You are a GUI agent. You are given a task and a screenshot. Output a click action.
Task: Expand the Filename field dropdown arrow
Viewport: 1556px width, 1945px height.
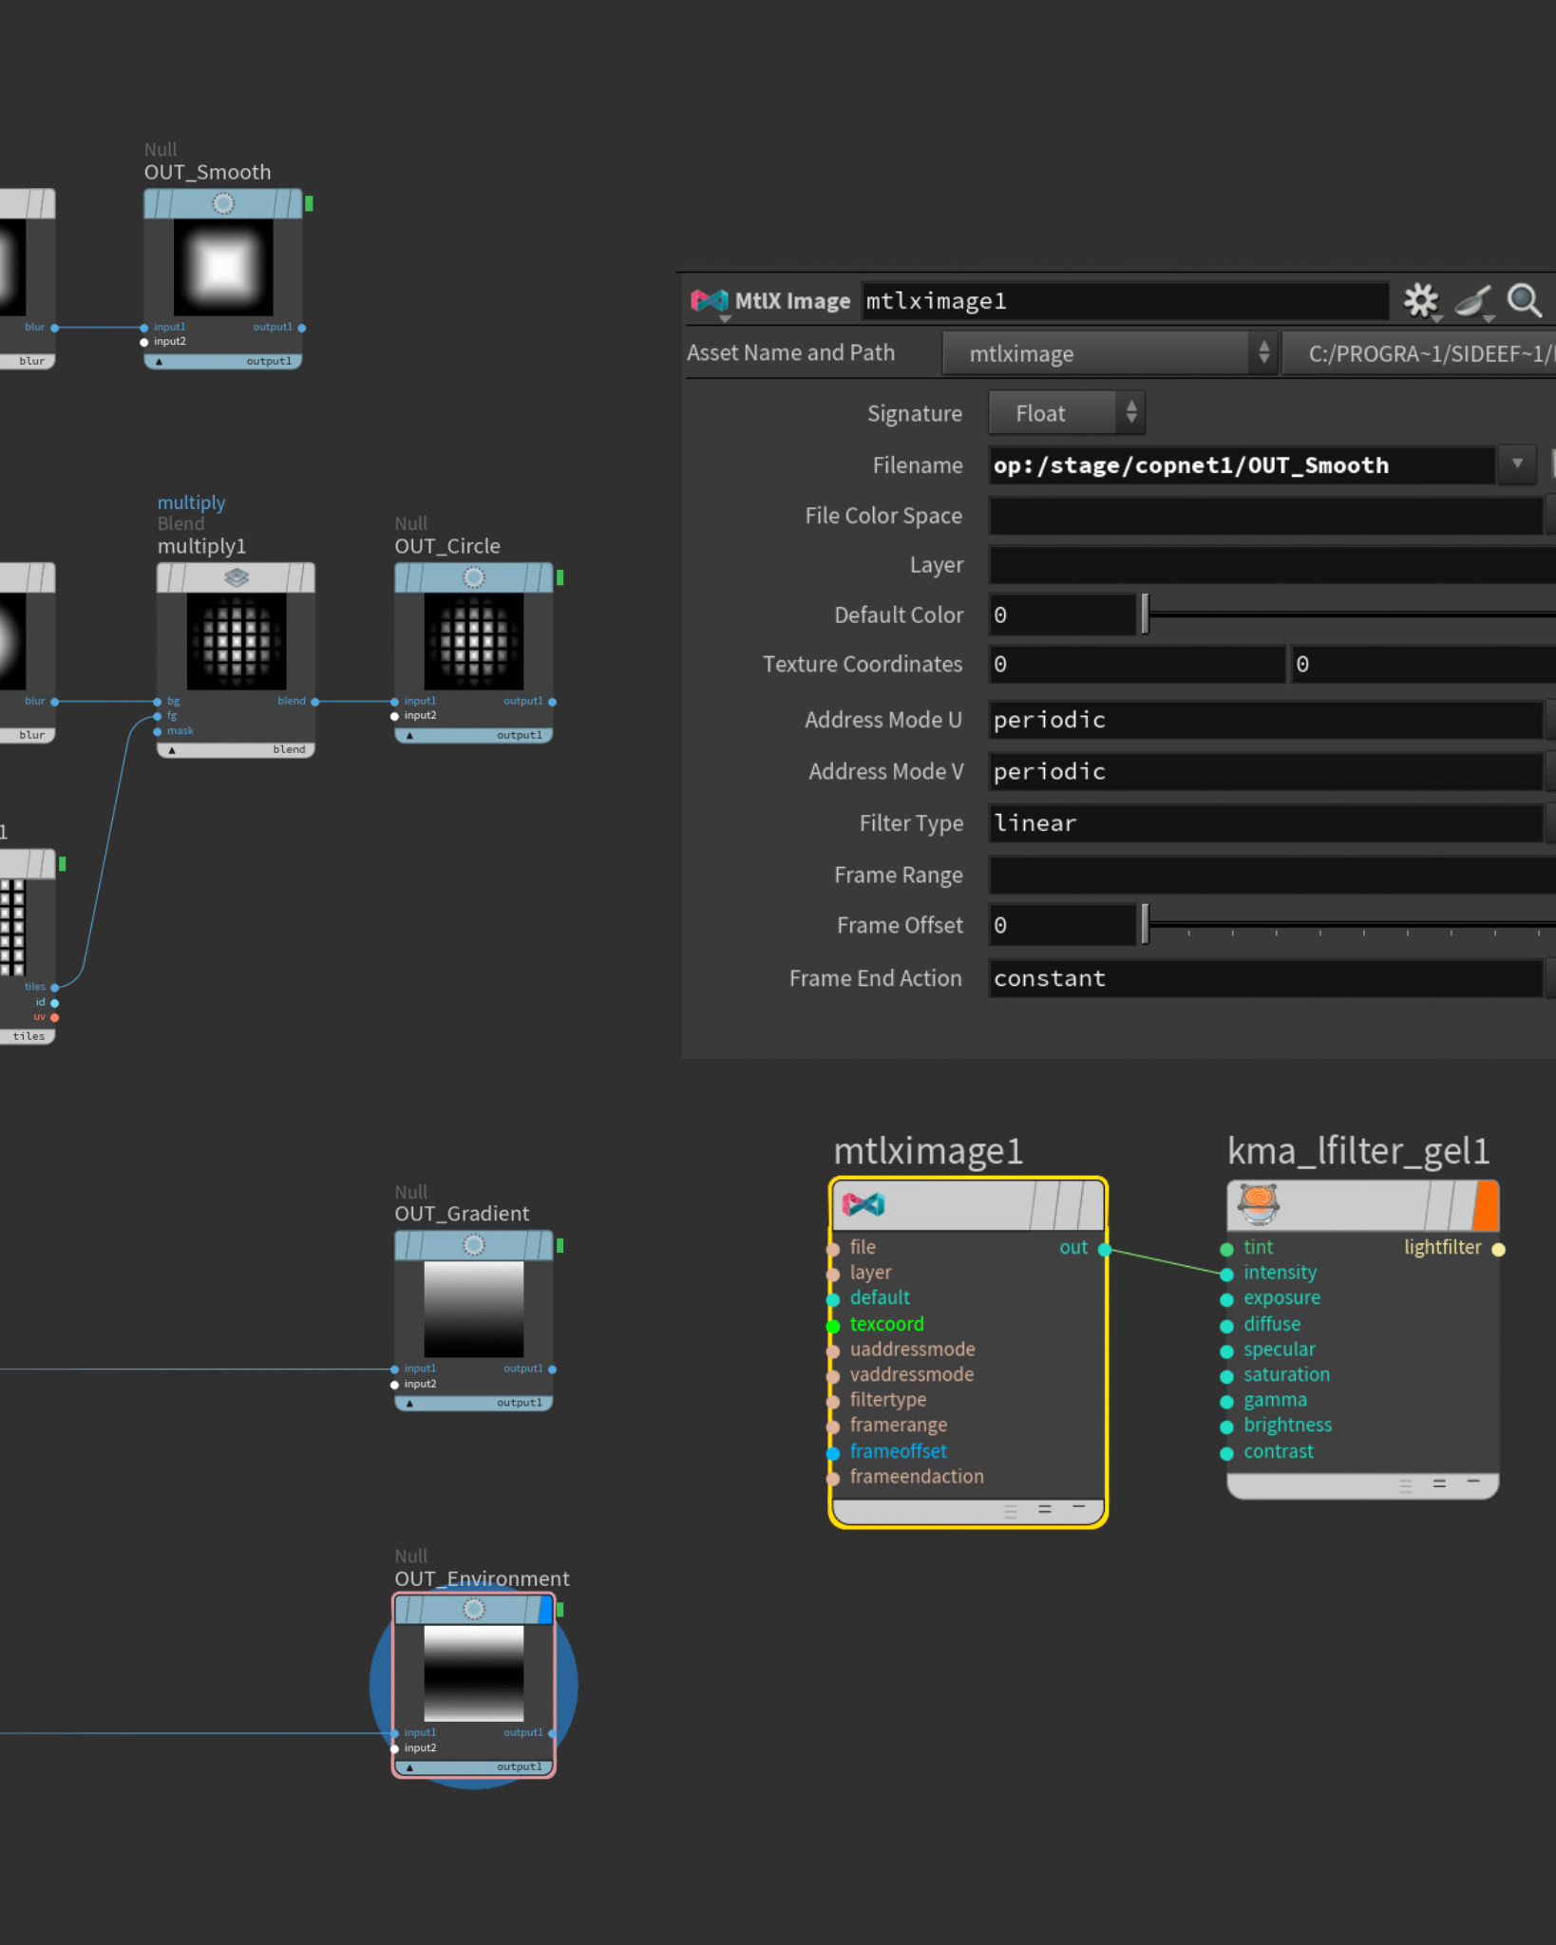click(x=1517, y=464)
